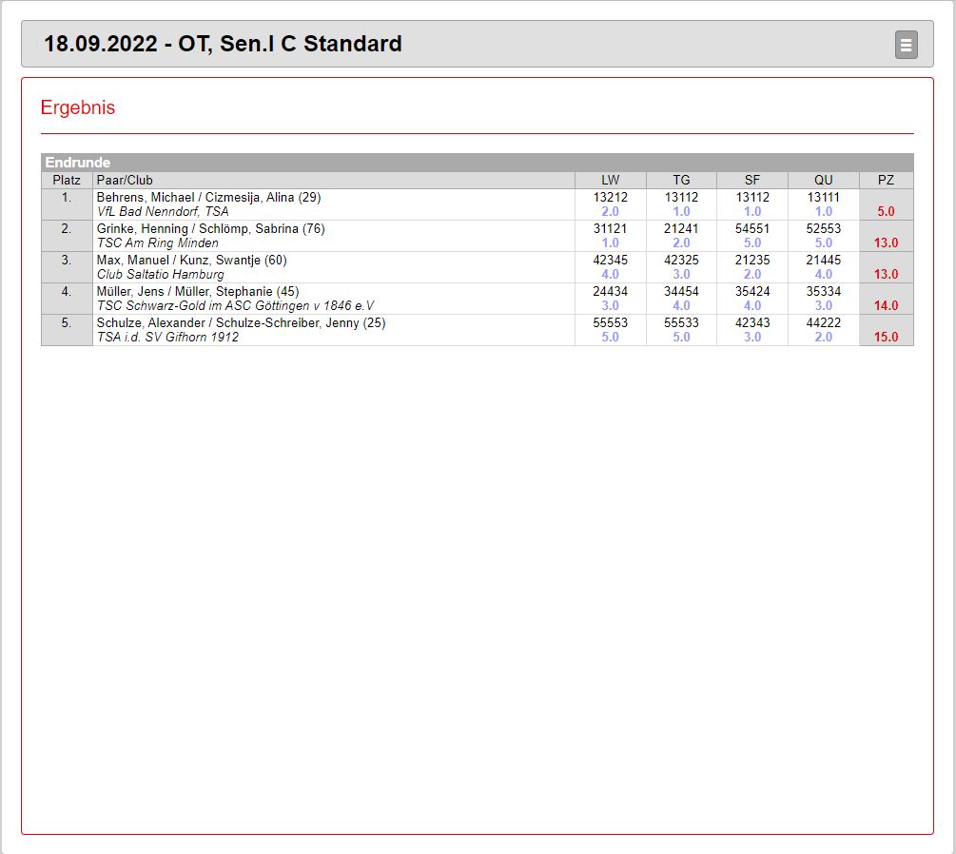Select the Platz column header

pyautogui.click(x=67, y=180)
